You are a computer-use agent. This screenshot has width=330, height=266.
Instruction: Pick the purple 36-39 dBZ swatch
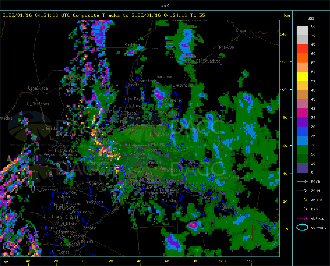click(x=302, y=122)
